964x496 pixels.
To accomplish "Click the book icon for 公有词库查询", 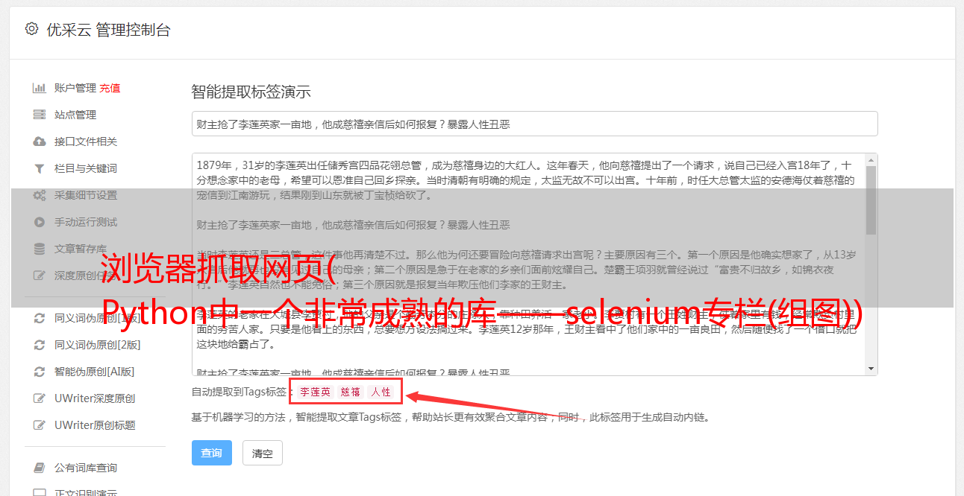I will click(x=40, y=468).
